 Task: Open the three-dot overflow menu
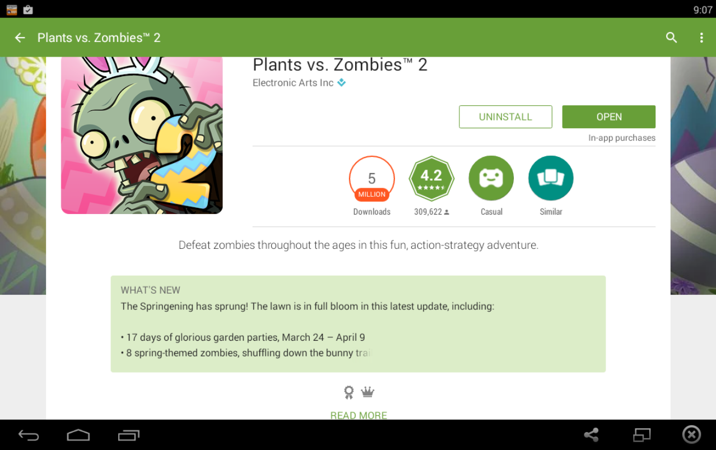[x=701, y=38]
